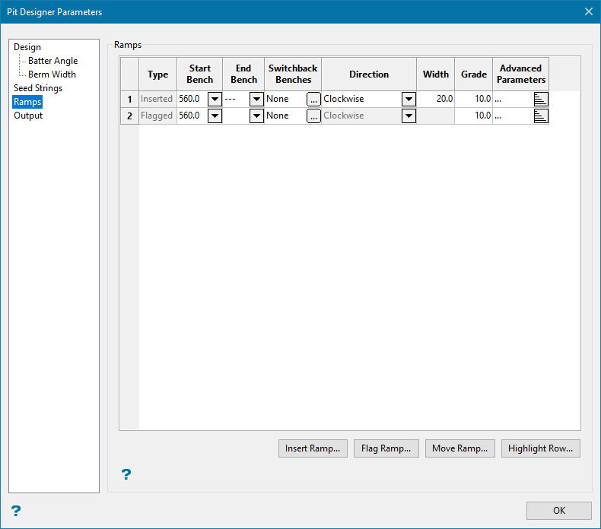Click the bottom-left dialog help icon
The height and width of the screenshot is (529, 601).
[16, 511]
